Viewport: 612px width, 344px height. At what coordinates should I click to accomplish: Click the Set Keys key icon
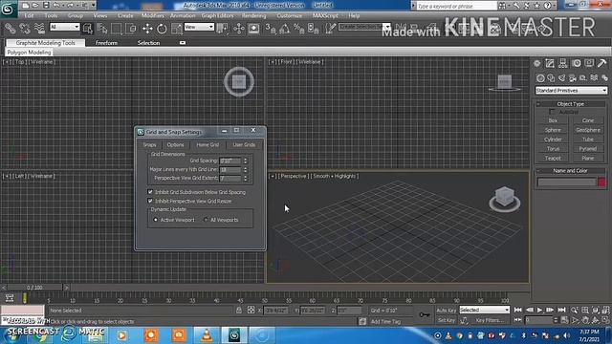click(x=425, y=314)
